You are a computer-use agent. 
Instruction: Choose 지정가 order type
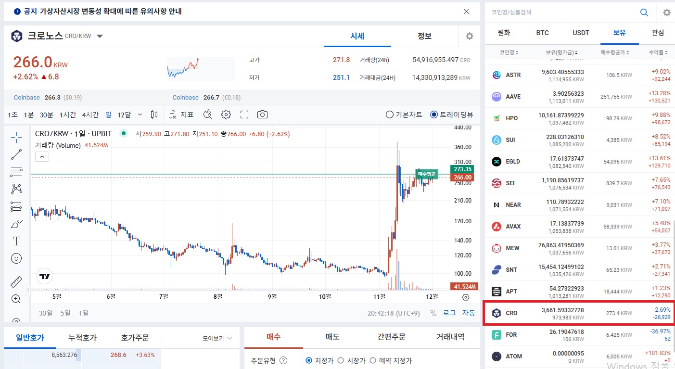point(319,360)
